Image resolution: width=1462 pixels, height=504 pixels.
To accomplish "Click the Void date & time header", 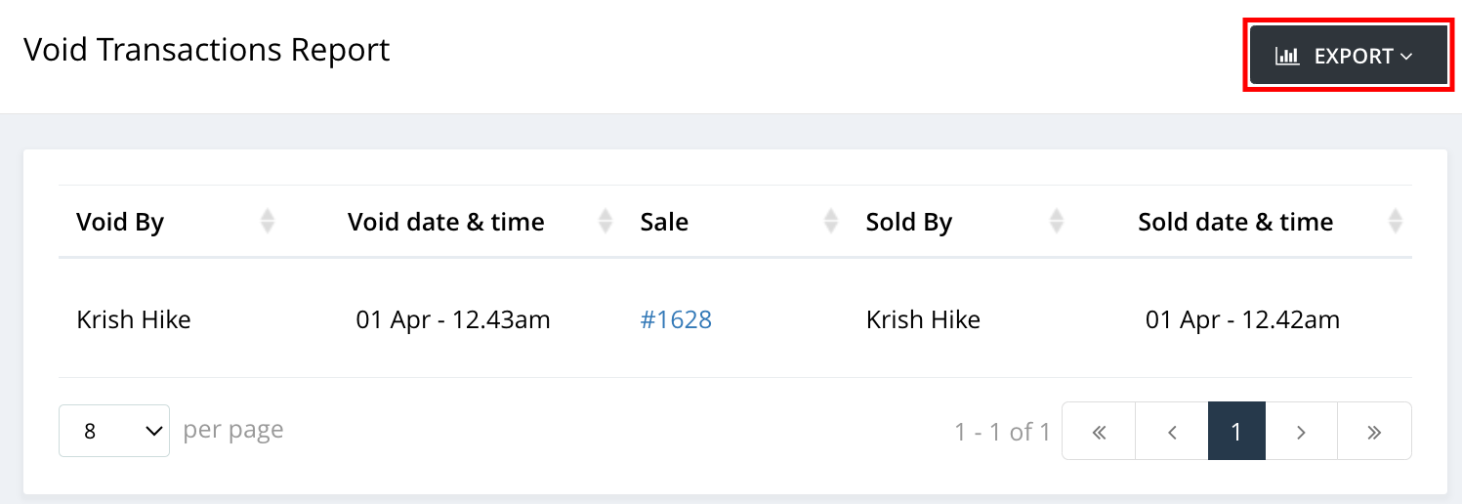I will pos(446,222).
